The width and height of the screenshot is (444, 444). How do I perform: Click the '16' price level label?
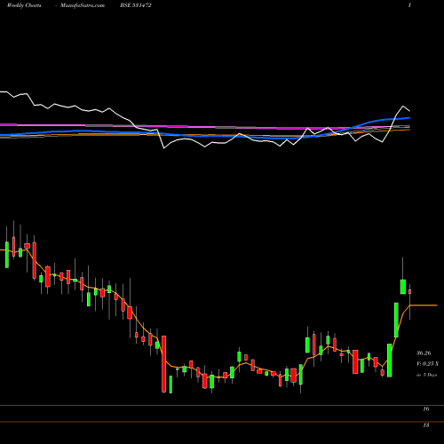(x=426, y=409)
